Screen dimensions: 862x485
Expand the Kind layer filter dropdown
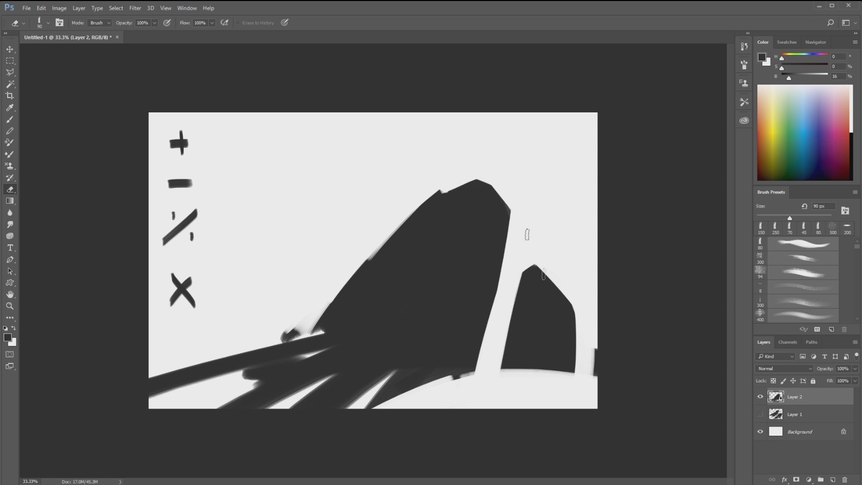pyautogui.click(x=776, y=356)
